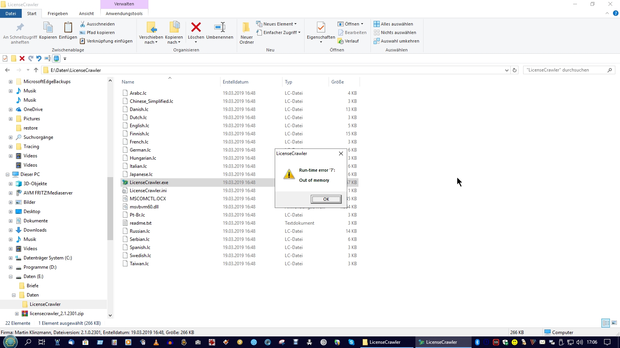This screenshot has width=620, height=348.
Task: Select the Briefe folder in tree
Action: [33, 286]
